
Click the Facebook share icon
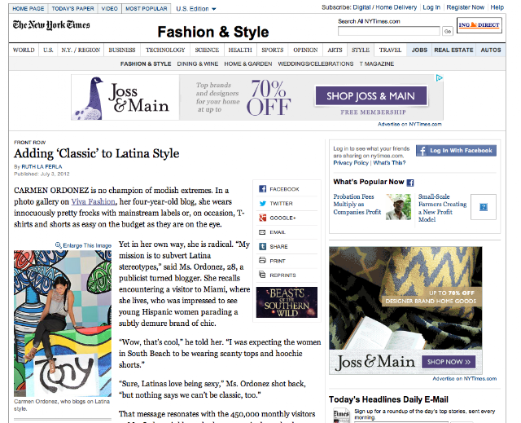[x=262, y=189]
